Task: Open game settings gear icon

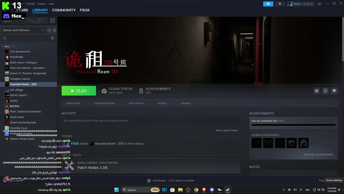Action: click(x=317, y=91)
